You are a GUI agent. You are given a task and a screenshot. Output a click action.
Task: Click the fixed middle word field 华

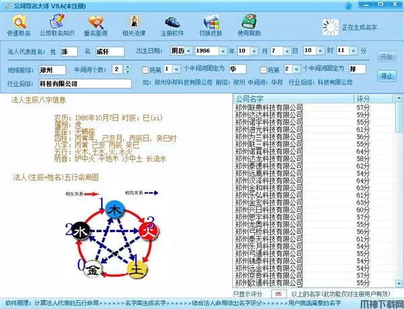(x=237, y=69)
